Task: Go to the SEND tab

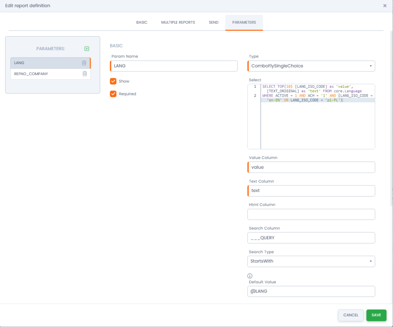Action: pos(213,23)
